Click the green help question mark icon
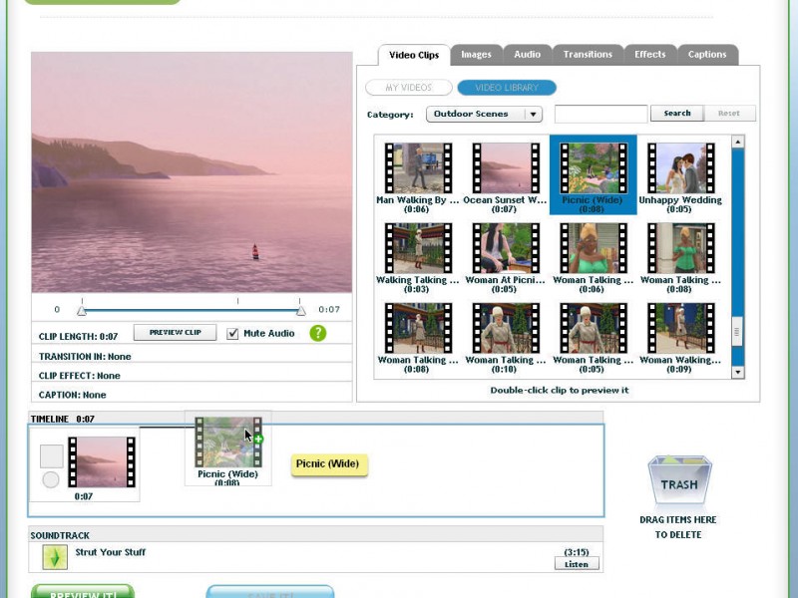 point(317,333)
